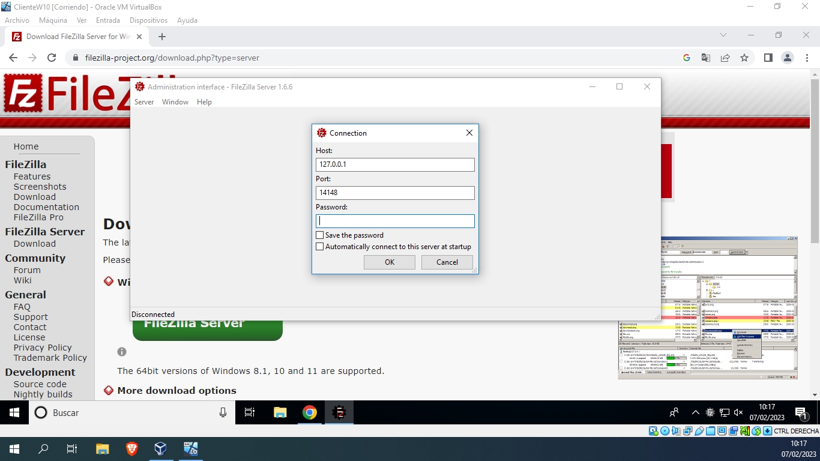
Task: Open the FileZilla Pro link
Action: [x=38, y=217]
